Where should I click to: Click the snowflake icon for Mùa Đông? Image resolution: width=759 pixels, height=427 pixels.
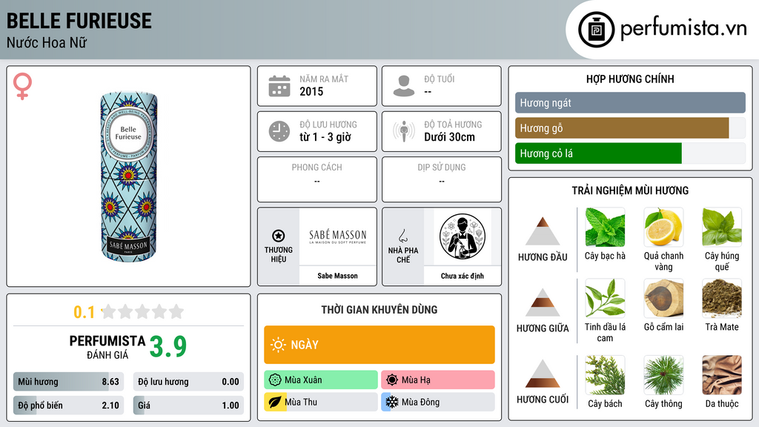click(x=392, y=402)
